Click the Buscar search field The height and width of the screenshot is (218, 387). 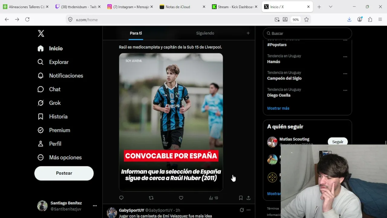[x=307, y=33]
